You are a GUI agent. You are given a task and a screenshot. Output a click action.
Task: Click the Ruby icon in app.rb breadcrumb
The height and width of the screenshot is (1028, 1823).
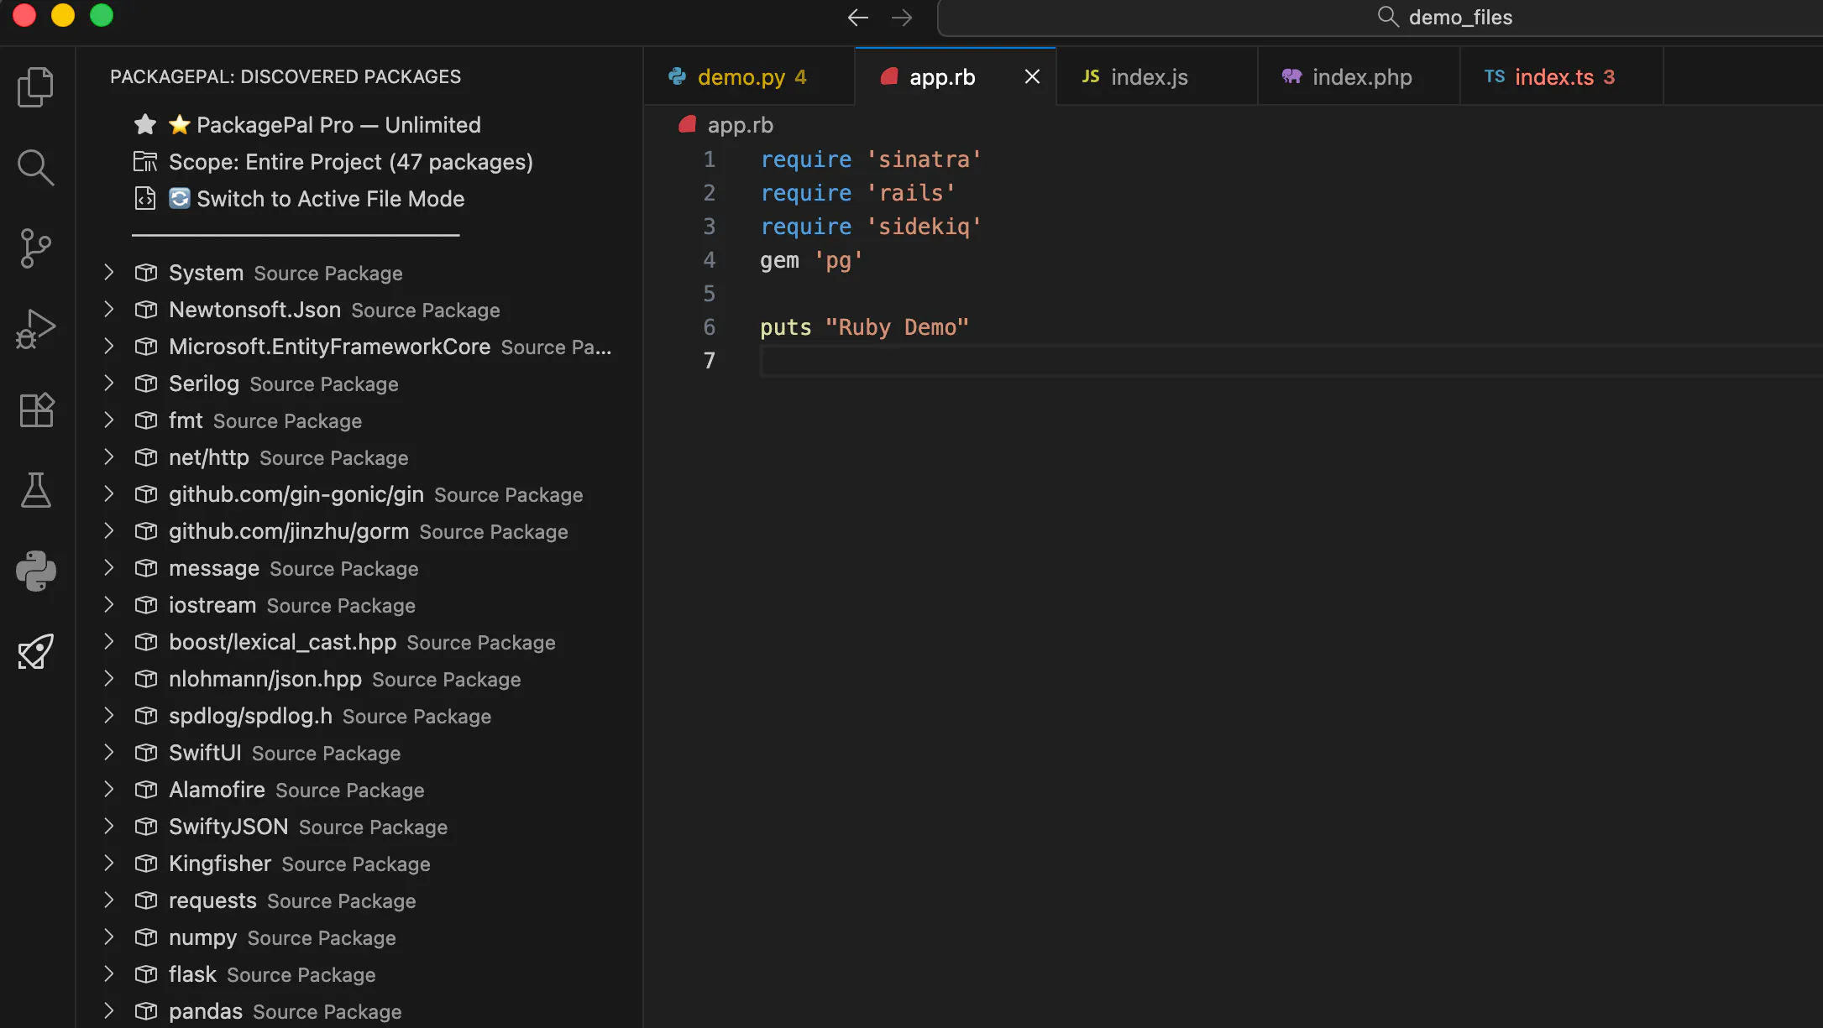688,125
